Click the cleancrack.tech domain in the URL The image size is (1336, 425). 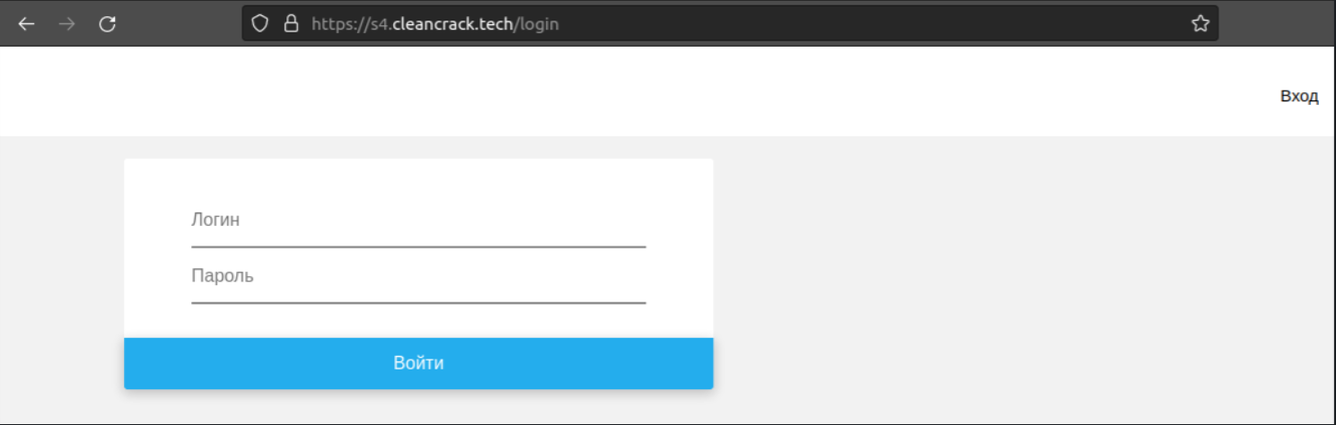(453, 24)
